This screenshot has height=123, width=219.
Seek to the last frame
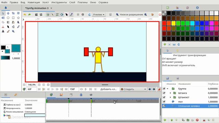pos(66,89)
